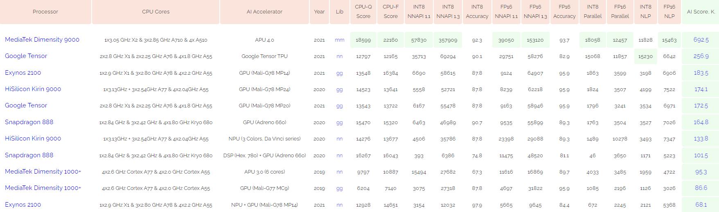Sort by the INT8 NNAPI 1.3 column header
This screenshot has height=212, width=719.
tap(448, 12)
